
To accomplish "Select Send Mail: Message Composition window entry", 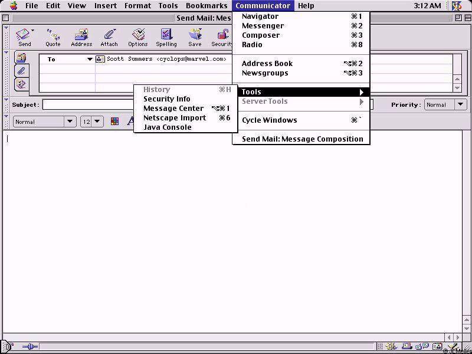I will (x=301, y=139).
